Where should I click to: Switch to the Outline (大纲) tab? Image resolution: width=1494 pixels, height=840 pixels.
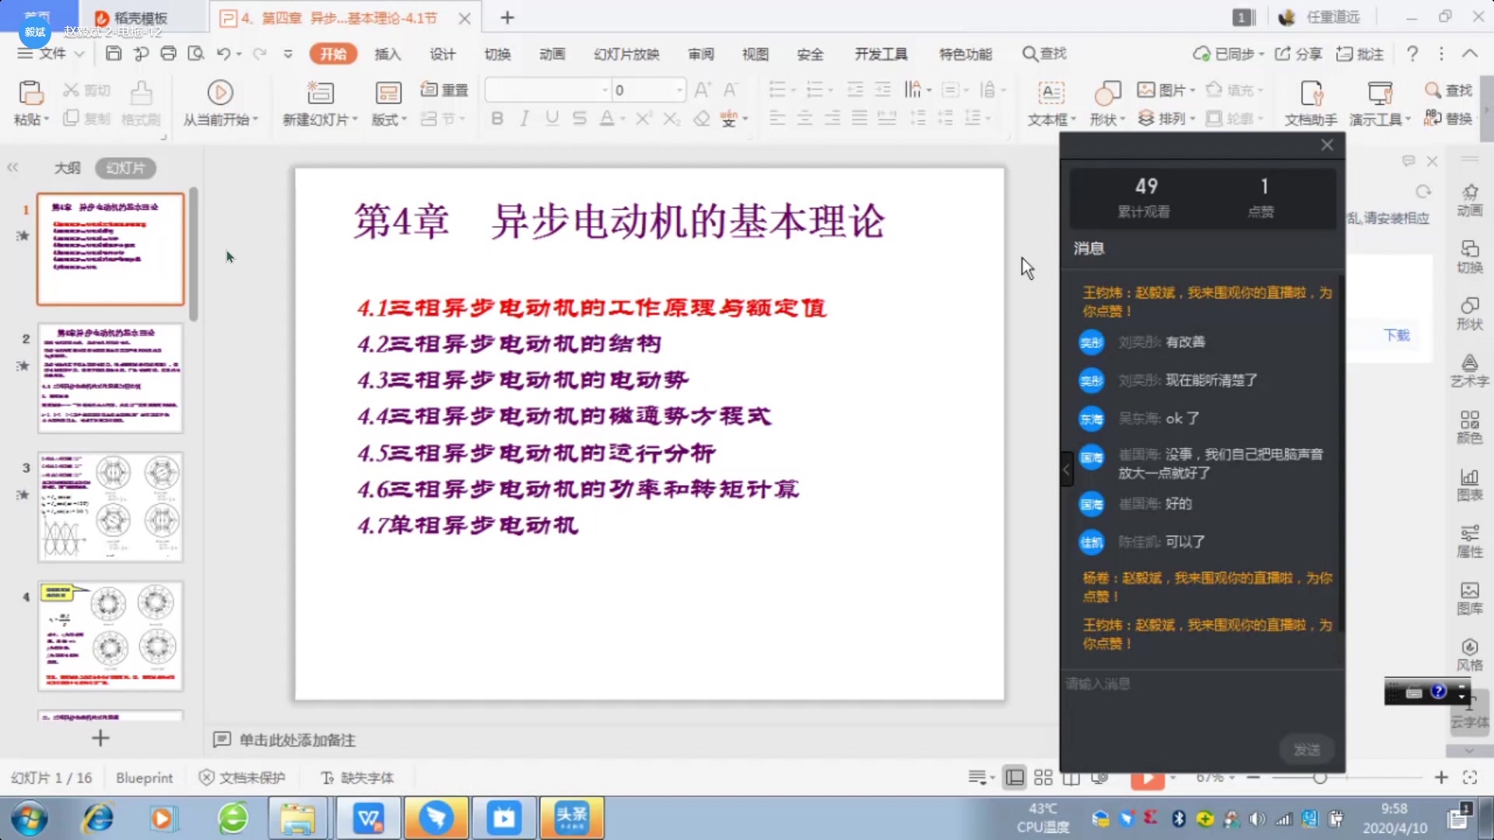click(67, 167)
